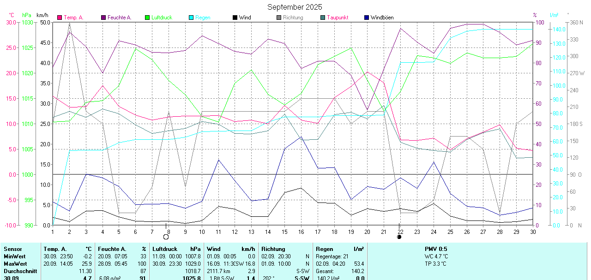Click the pink Temp. A. legend square
This screenshot has width=591, height=280.
60,18
